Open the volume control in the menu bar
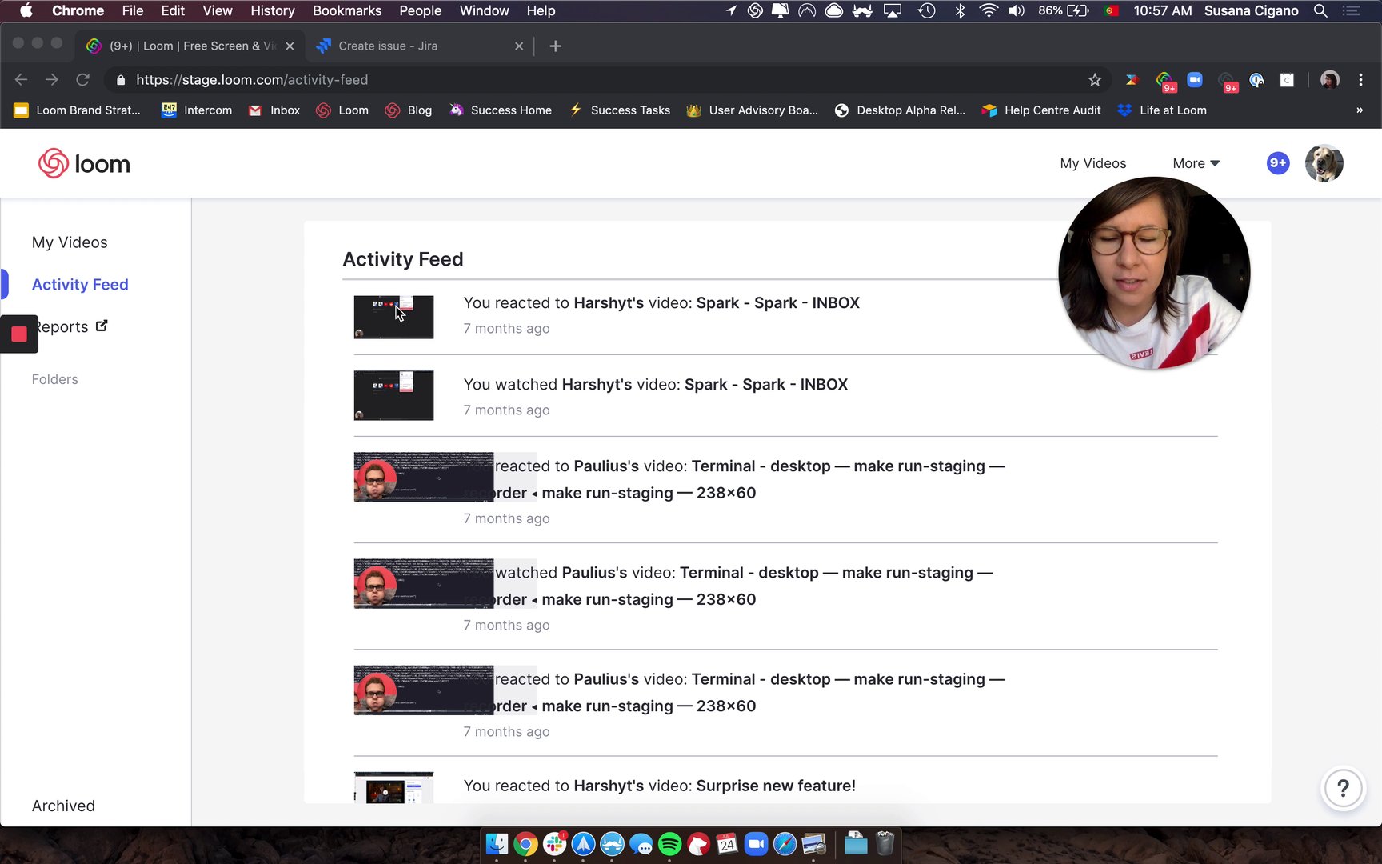Viewport: 1382px width, 864px height. [x=1017, y=10]
